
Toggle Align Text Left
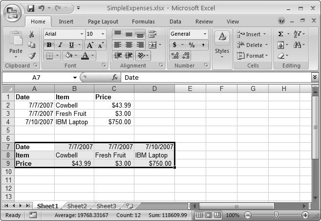(x=118, y=45)
